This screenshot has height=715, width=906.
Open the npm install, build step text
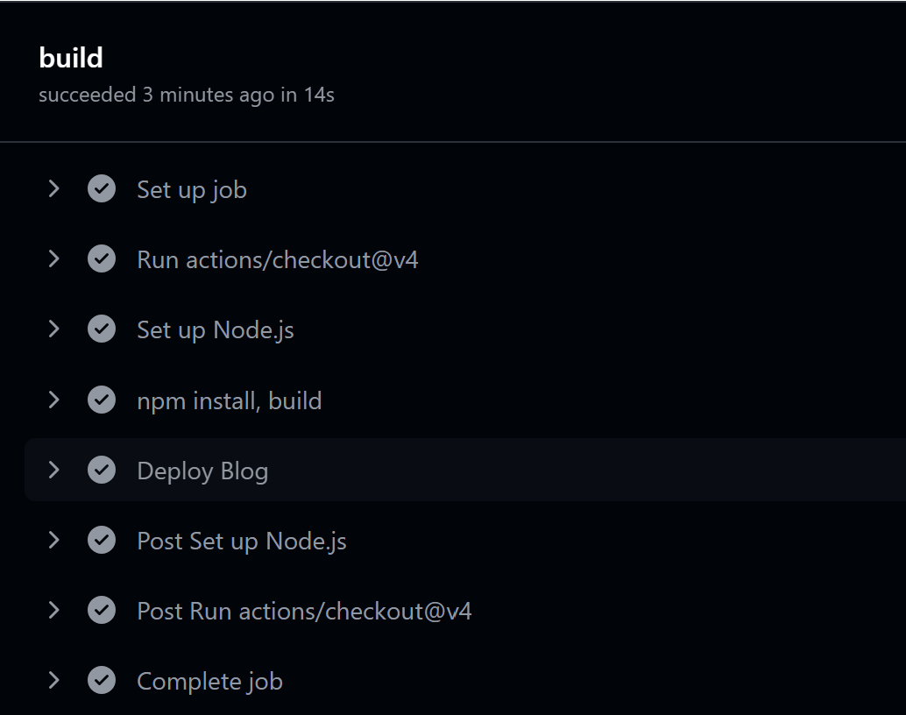(x=229, y=401)
